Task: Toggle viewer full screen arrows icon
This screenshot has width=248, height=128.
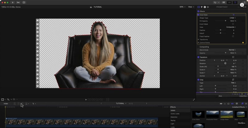Action: coord(194,100)
